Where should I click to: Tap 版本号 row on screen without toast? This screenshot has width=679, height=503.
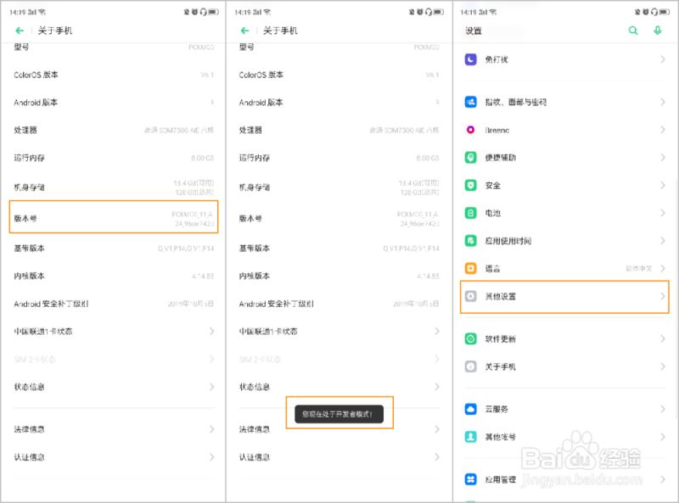[x=114, y=217]
